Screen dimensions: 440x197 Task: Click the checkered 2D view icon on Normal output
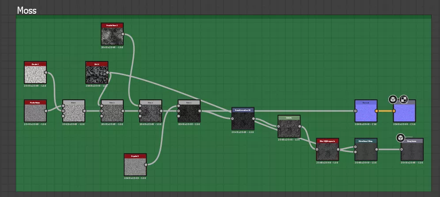[x=404, y=99]
